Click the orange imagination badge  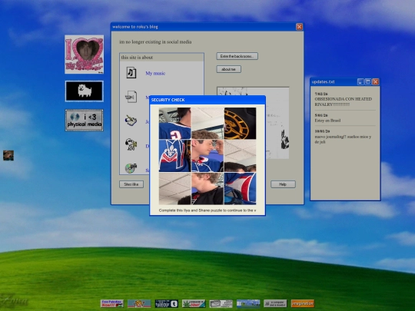click(x=303, y=303)
